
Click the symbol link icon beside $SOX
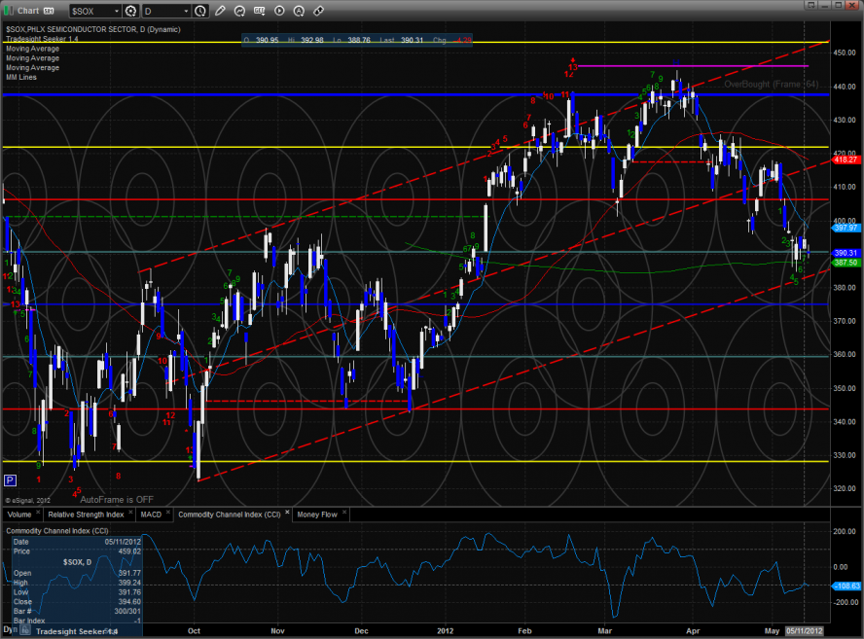[130, 11]
